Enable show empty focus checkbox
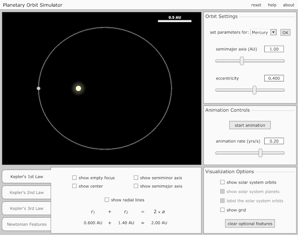298x235 pixels. [74, 178]
